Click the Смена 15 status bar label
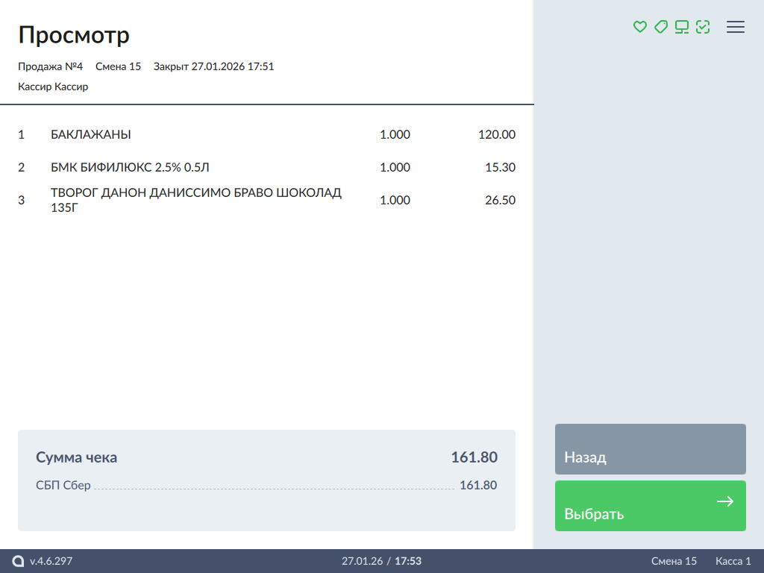Screen dimensions: 764x573 (674, 561)
